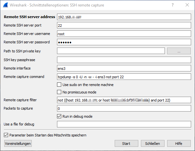Viewport: 195px width, 151px height.
Task: Select the Remote SSH server username field
Action: click(x=124, y=34)
